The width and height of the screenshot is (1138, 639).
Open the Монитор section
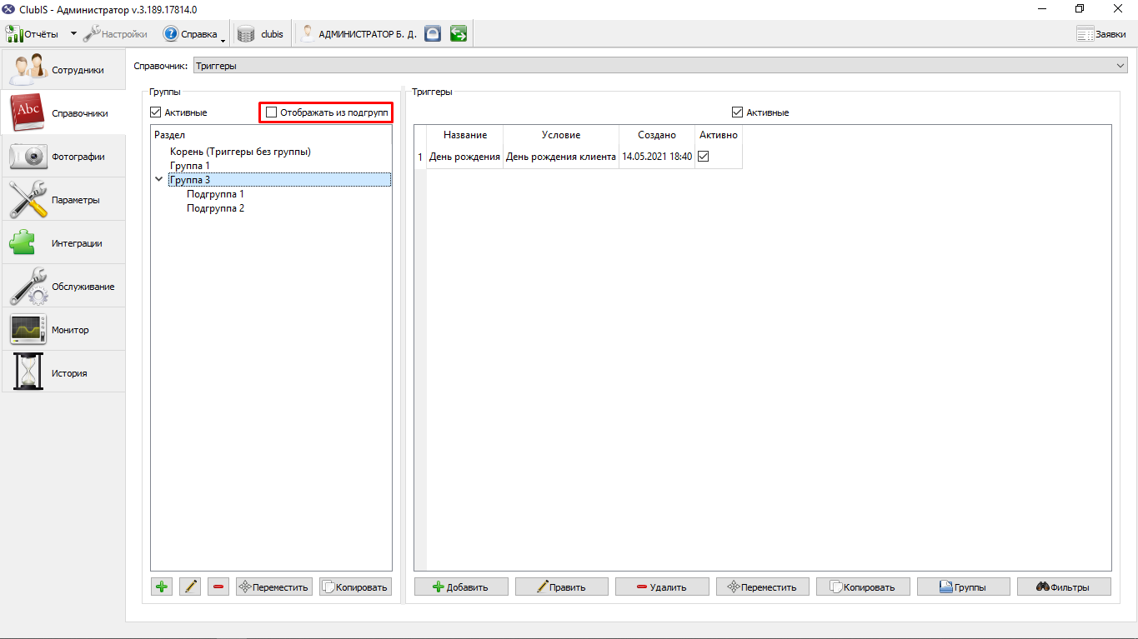(63, 329)
